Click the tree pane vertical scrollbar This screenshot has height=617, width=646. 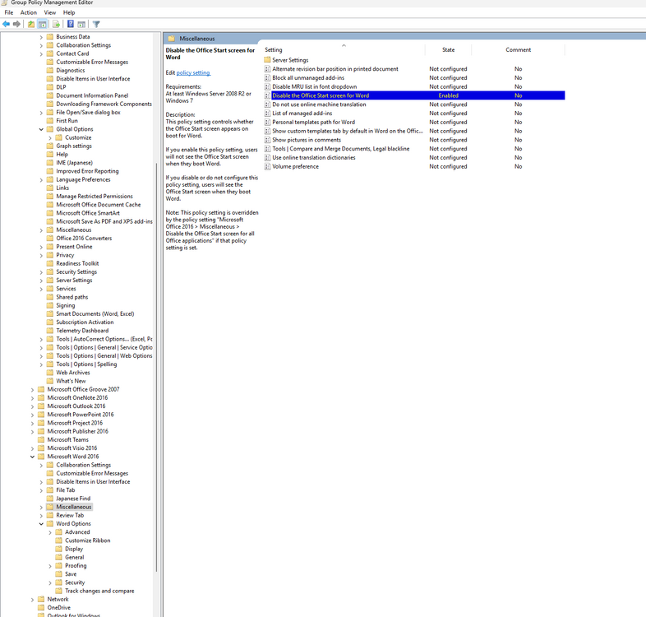156,367
